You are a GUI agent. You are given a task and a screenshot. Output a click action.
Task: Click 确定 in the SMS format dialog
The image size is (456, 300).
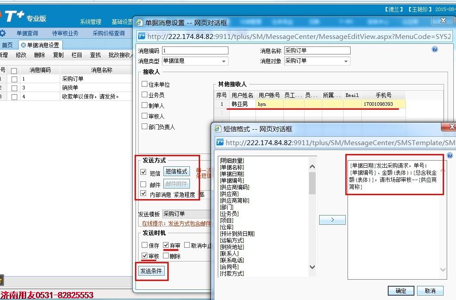(x=401, y=290)
